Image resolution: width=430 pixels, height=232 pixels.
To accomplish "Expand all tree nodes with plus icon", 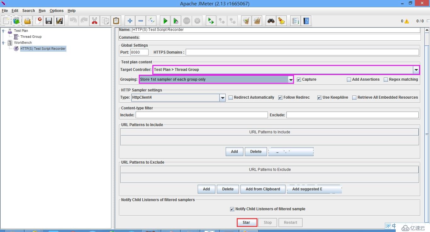I will pyautogui.click(x=130, y=21).
